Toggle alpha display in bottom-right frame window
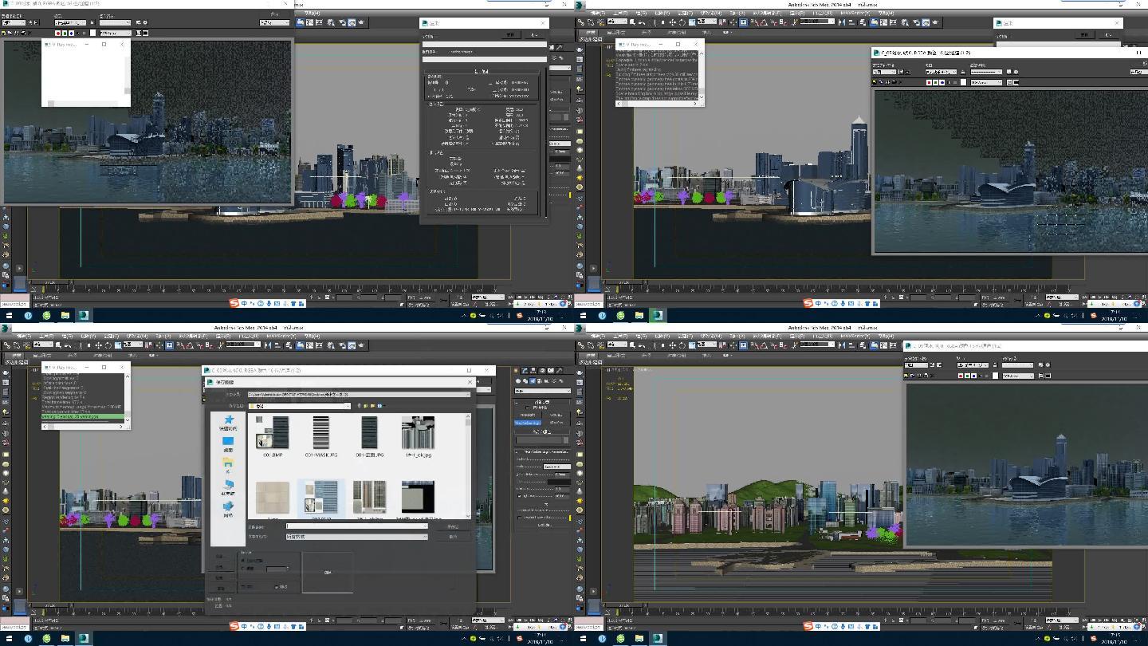1148x646 pixels. coord(981,375)
